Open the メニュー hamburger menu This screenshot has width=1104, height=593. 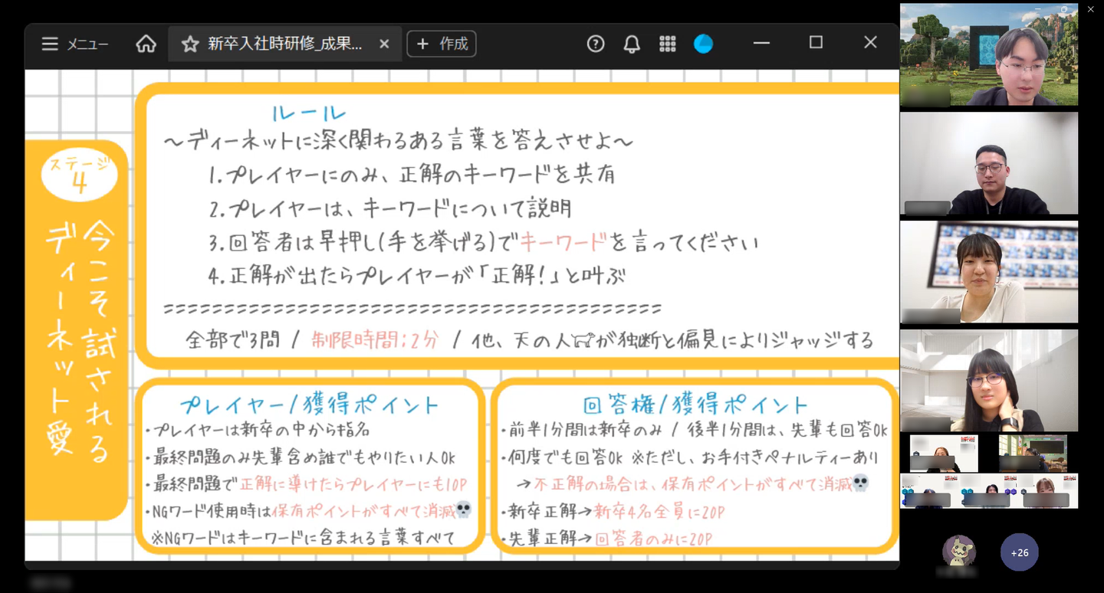(74, 44)
